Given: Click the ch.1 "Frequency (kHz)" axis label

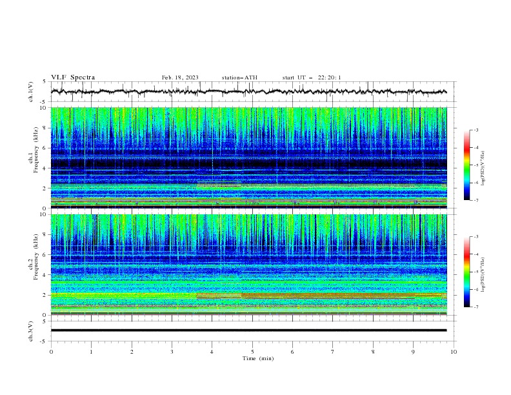Looking at the screenshot, I should [36, 148].
